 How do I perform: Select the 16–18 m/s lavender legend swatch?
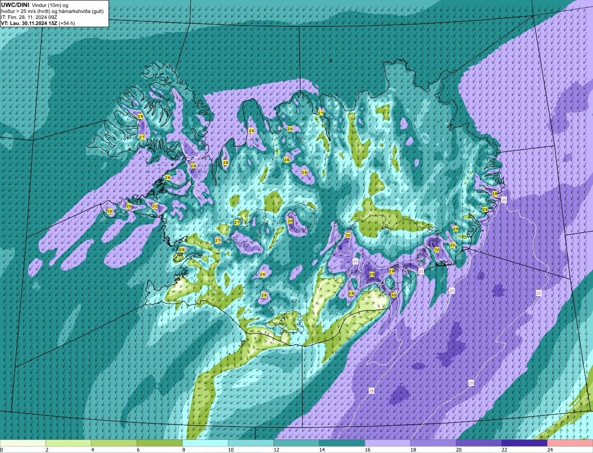tap(388, 443)
